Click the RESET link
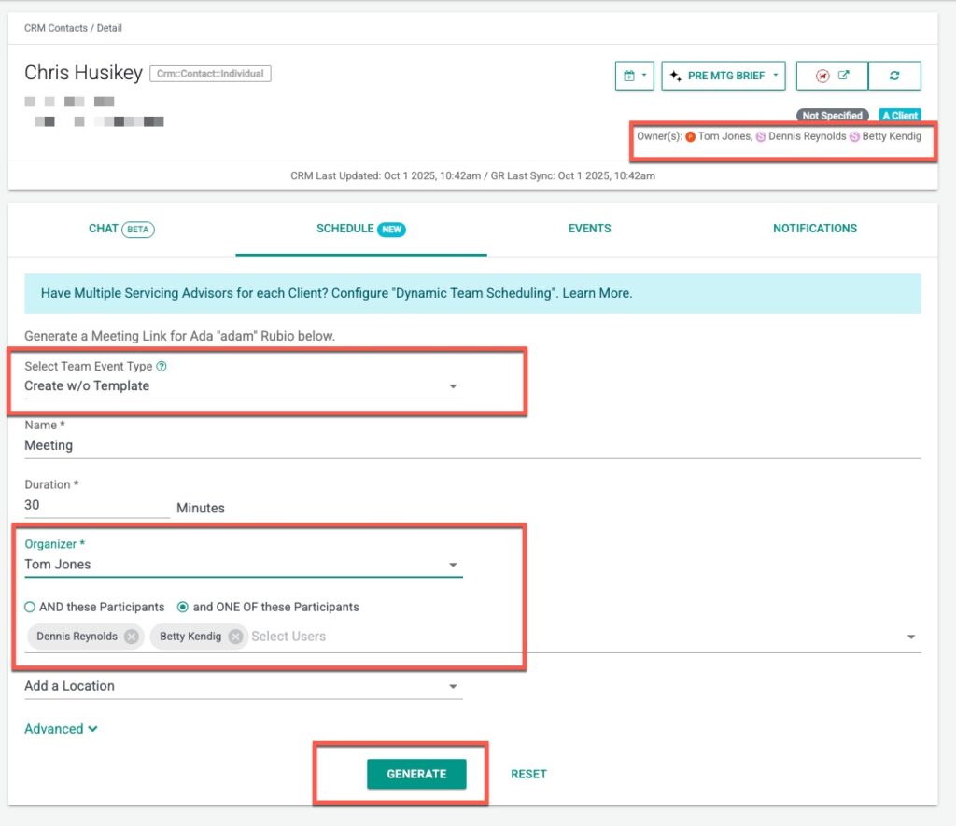Viewport: 956px width, 826px height. click(x=528, y=774)
